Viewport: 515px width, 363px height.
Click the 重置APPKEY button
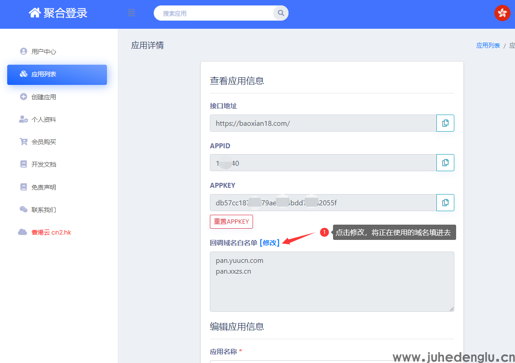point(231,221)
